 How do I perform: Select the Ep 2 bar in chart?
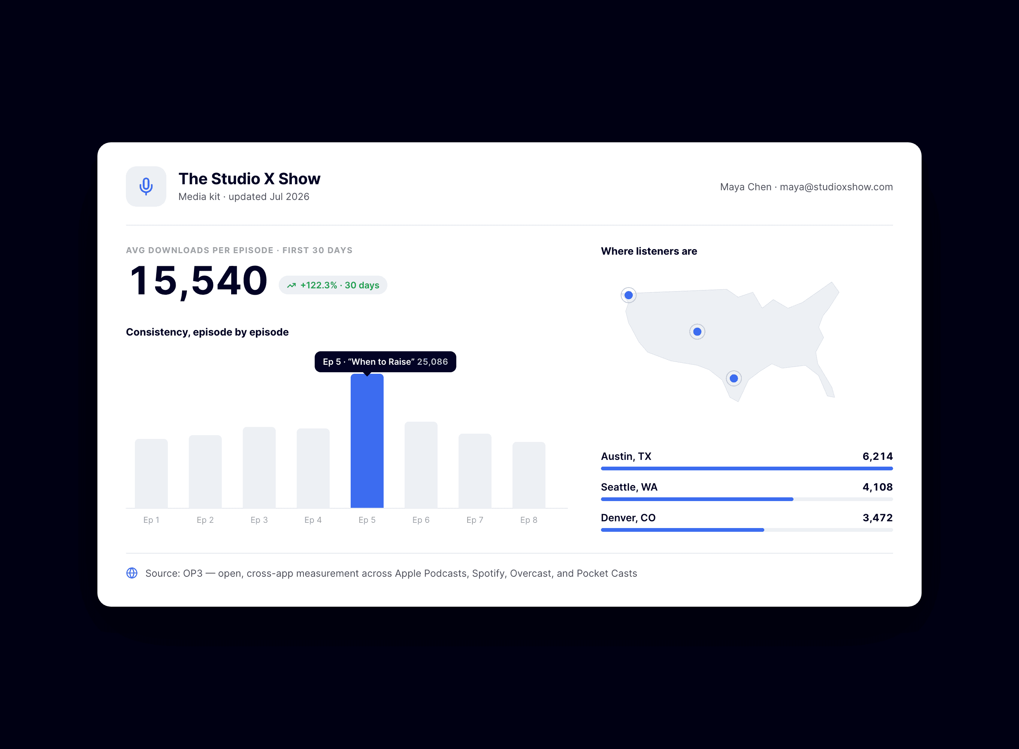pos(205,471)
